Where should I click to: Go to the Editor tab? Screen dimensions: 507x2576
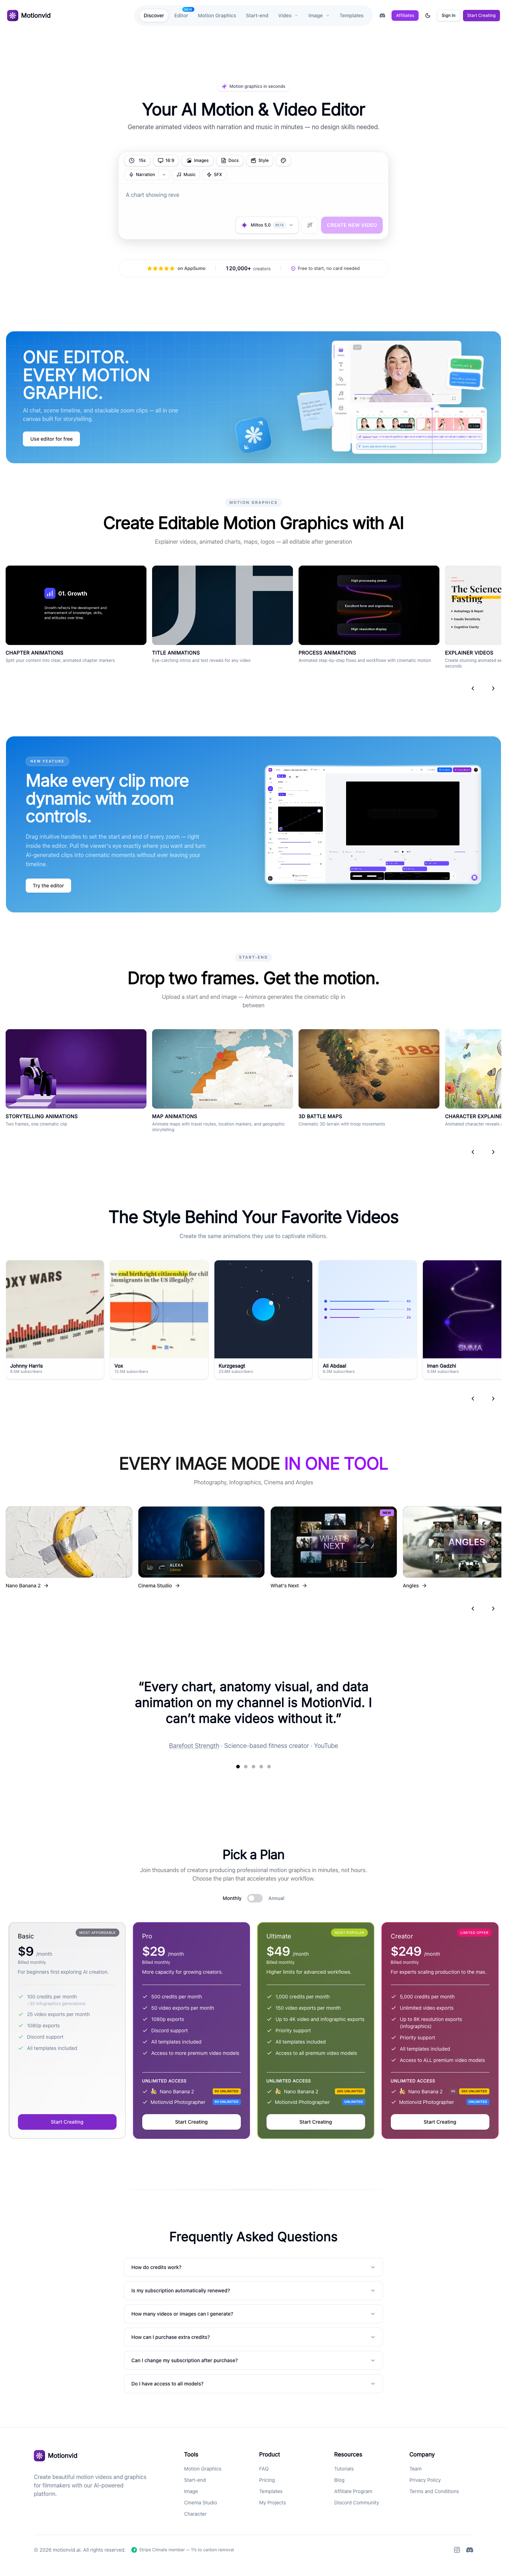(x=181, y=15)
